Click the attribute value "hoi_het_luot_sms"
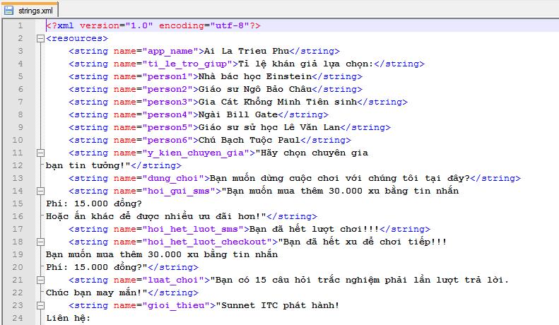 [193, 229]
